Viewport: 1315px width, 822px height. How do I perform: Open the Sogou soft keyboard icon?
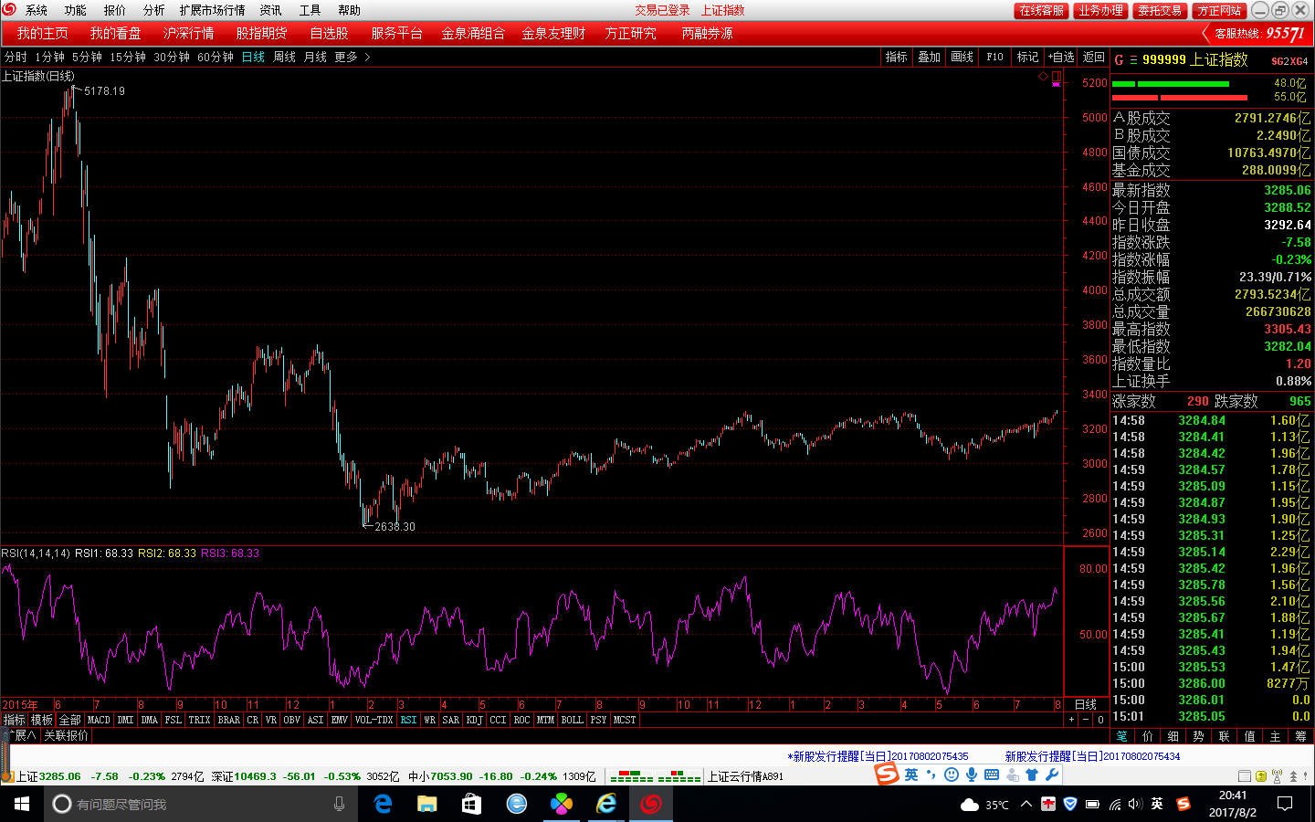click(x=992, y=775)
